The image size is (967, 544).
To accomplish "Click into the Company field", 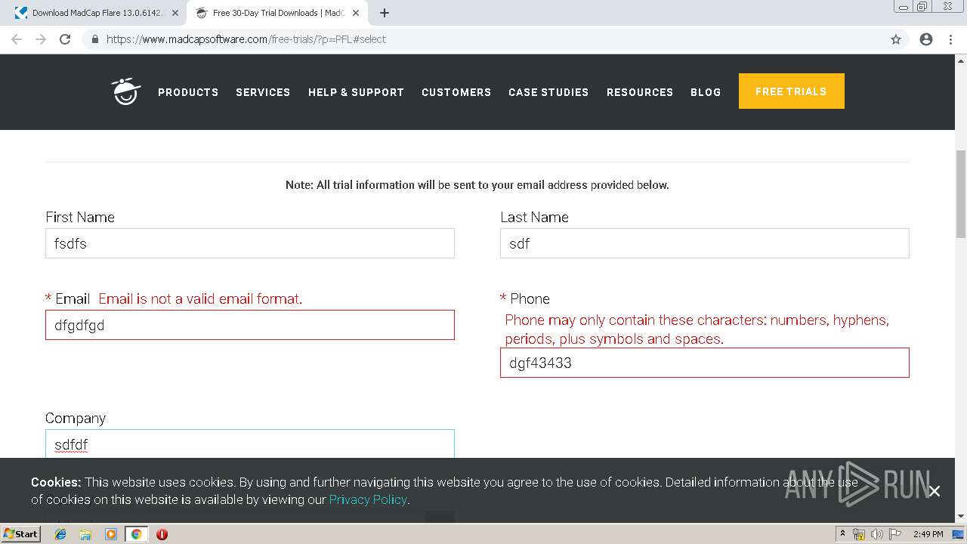I will 250,444.
